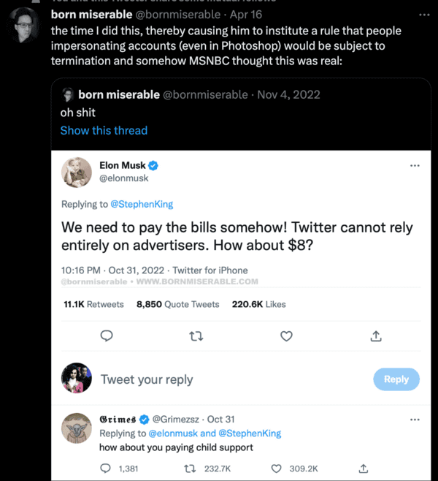
Task: Click the blue Reply button
Action: 396,379
